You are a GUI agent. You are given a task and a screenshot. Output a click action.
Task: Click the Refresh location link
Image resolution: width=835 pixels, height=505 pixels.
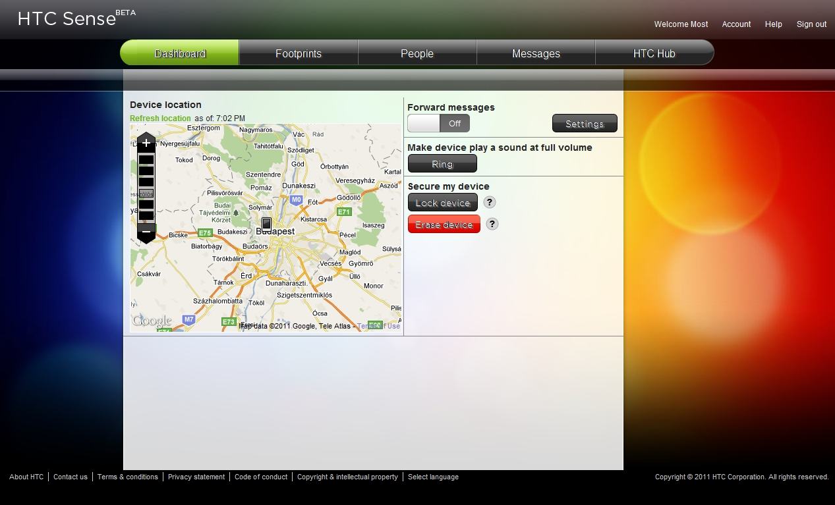tap(160, 119)
